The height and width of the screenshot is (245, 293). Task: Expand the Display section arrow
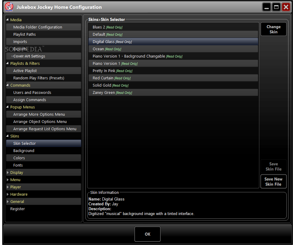pyautogui.click(x=8, y=172)
